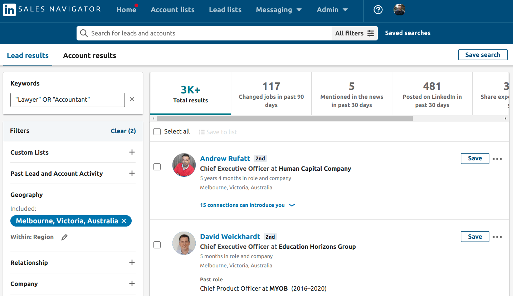Expand the Relationship filter
The image size is (513, 296).
point(132,262)
